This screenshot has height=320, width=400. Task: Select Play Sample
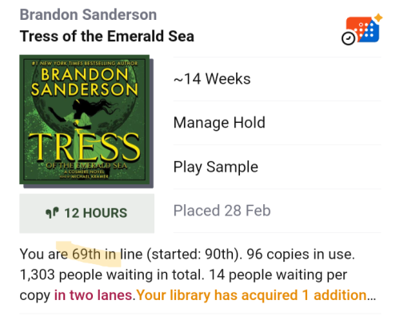pyautogui.click(x=277, y=167)
